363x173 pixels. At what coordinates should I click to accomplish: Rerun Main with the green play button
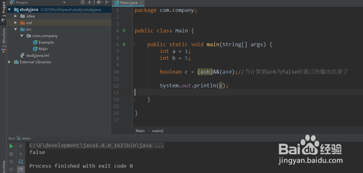point(11,146)
